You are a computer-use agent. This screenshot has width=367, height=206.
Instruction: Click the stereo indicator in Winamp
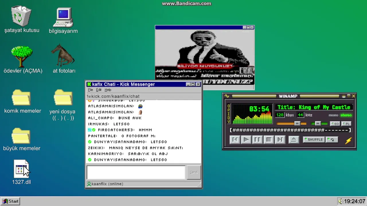(346, 115)
